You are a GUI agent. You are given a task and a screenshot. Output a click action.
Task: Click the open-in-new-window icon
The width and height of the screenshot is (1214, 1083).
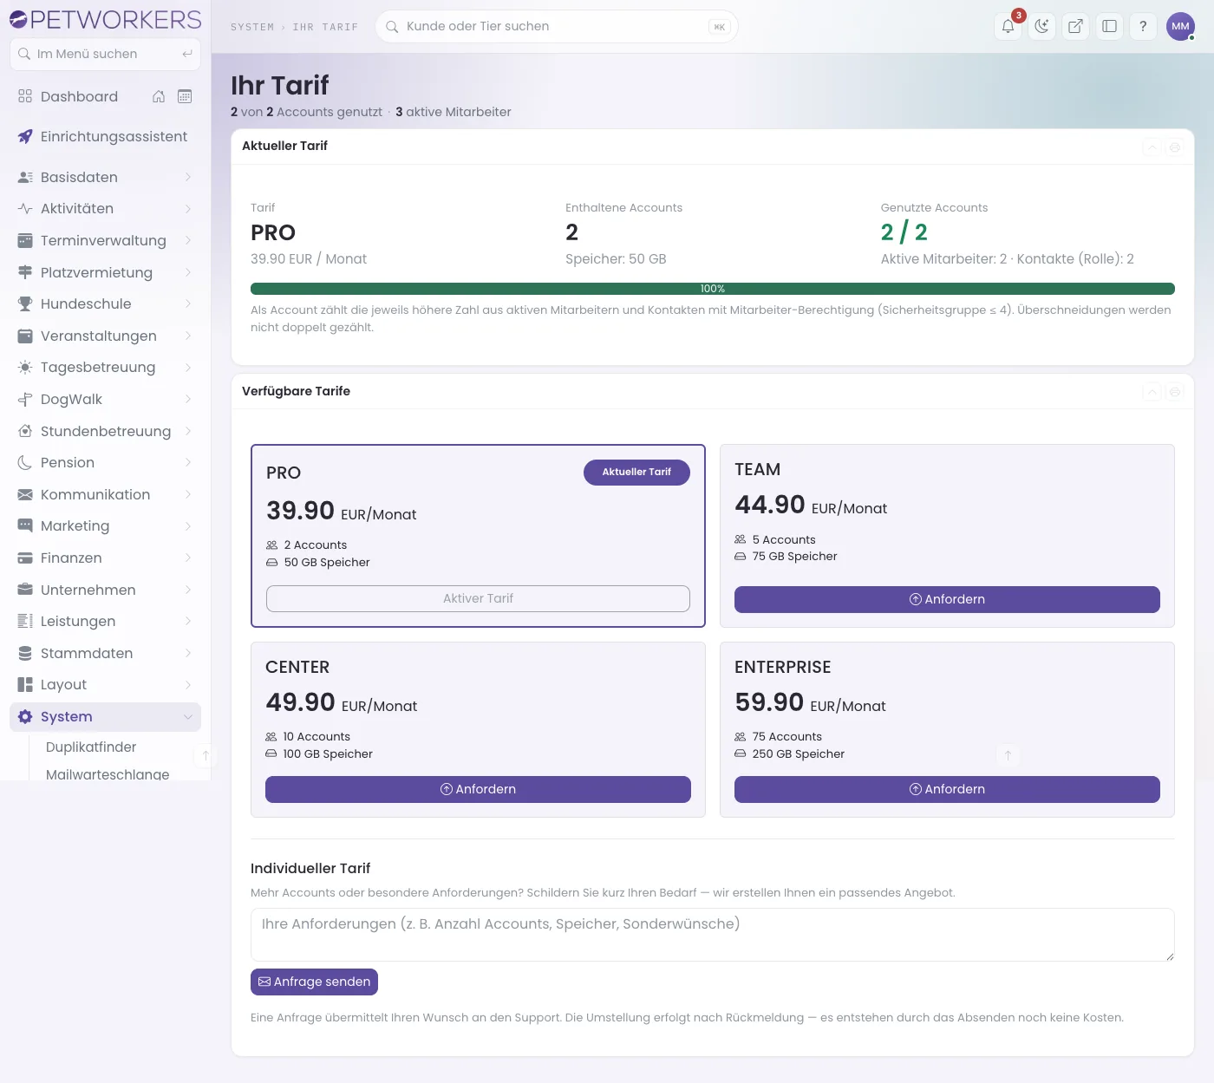[x=1075, y=26]
